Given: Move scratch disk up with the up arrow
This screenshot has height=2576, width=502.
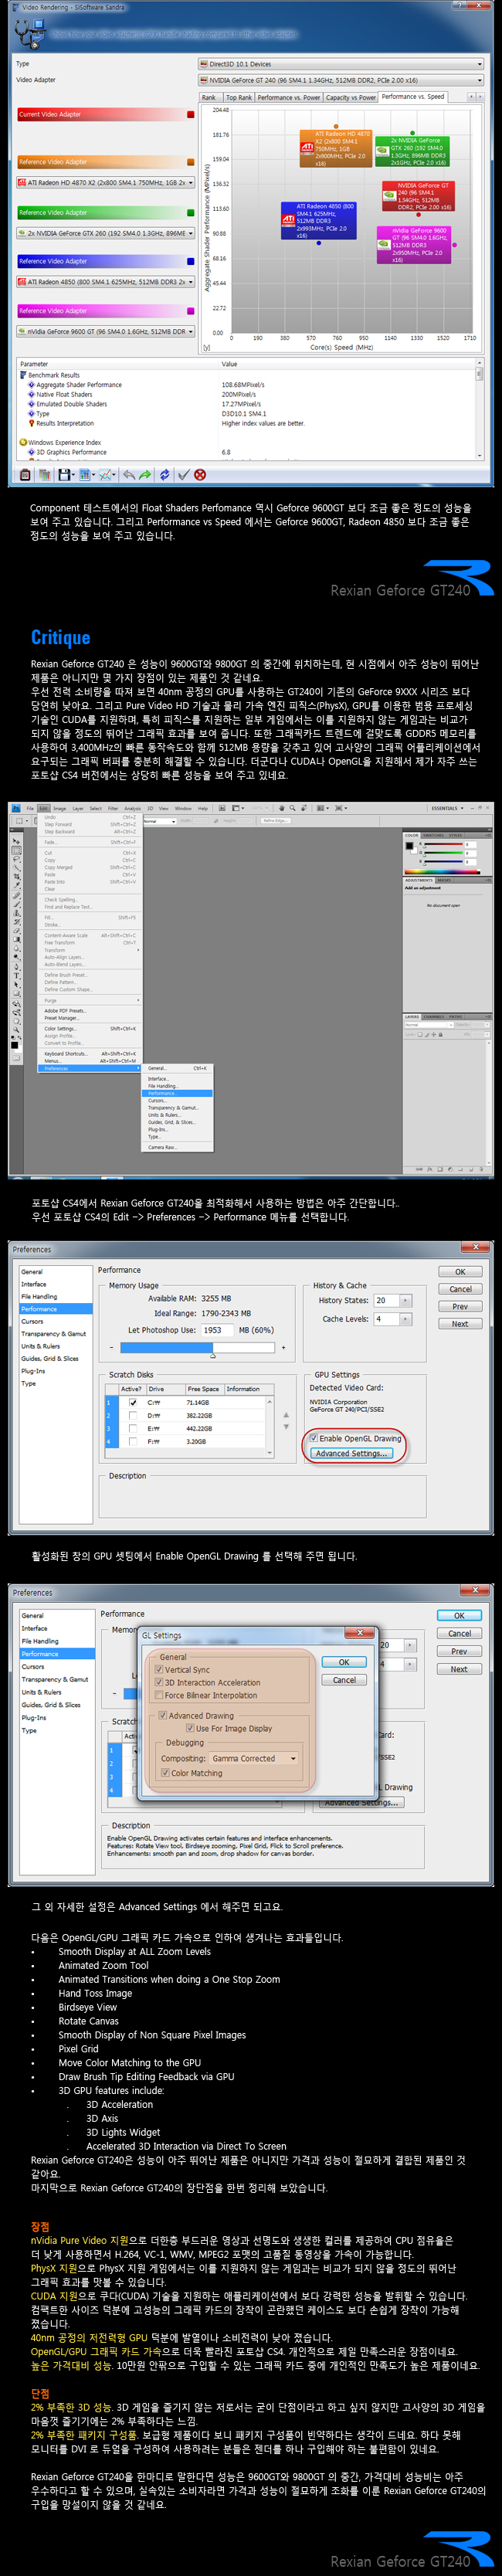Looking at the screenshot, I should point(286,1415).
